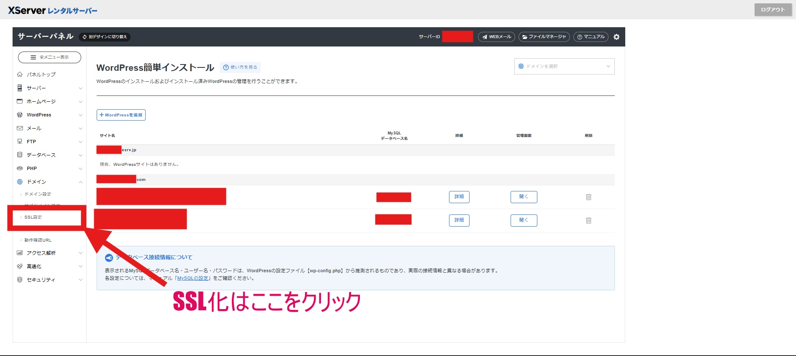The width and height of the screenshot is (796, 356).
Task: Click the globe icon beside ドメイン
Action: point(20,182)
